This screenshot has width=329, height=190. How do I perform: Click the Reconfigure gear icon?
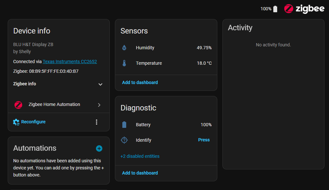tap(16, 122)
